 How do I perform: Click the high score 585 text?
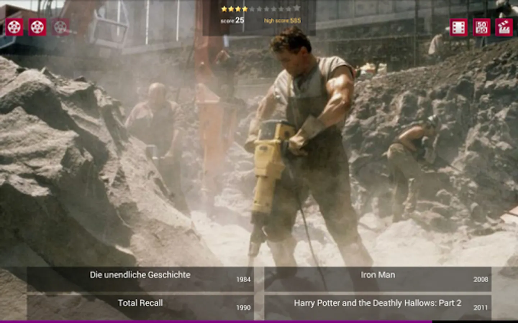coord(282,21)
